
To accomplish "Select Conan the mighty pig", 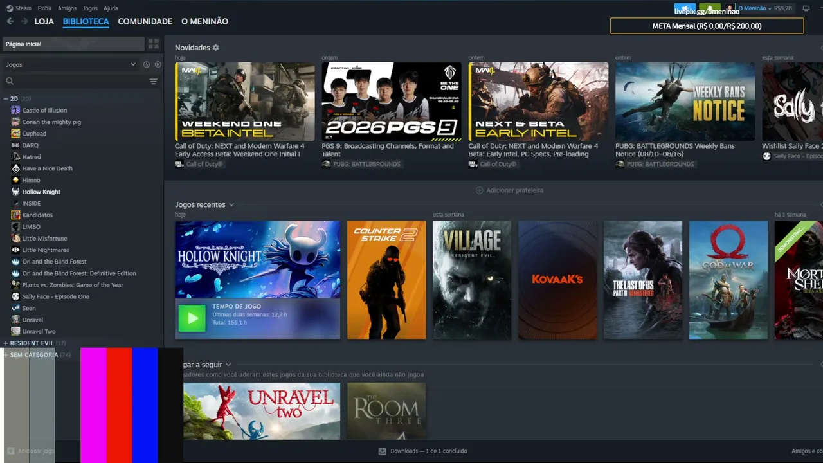I will tap(51, 122).
